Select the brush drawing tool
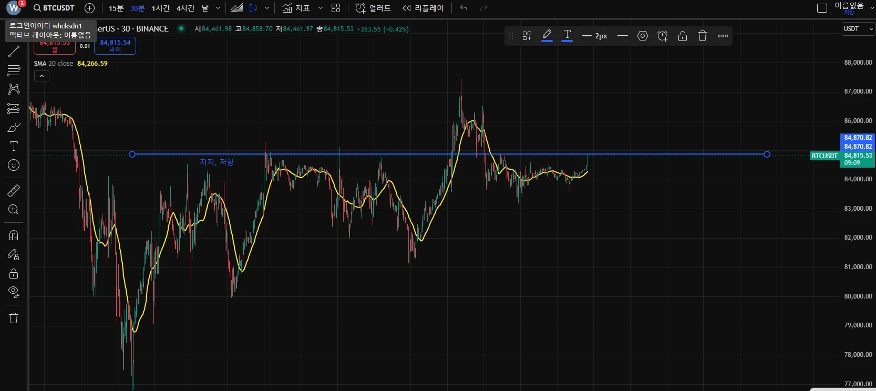Screen dimensions: 876x391 14,128
